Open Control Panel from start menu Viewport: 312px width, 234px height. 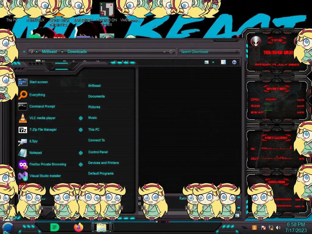click(x=98, y=152)
